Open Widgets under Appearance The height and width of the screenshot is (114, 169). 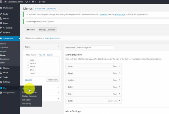[x=3, y=51]
